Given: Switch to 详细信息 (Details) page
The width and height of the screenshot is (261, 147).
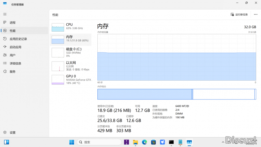Looking at the screenshot, I should pyautogui.click(x=15, y=63).
